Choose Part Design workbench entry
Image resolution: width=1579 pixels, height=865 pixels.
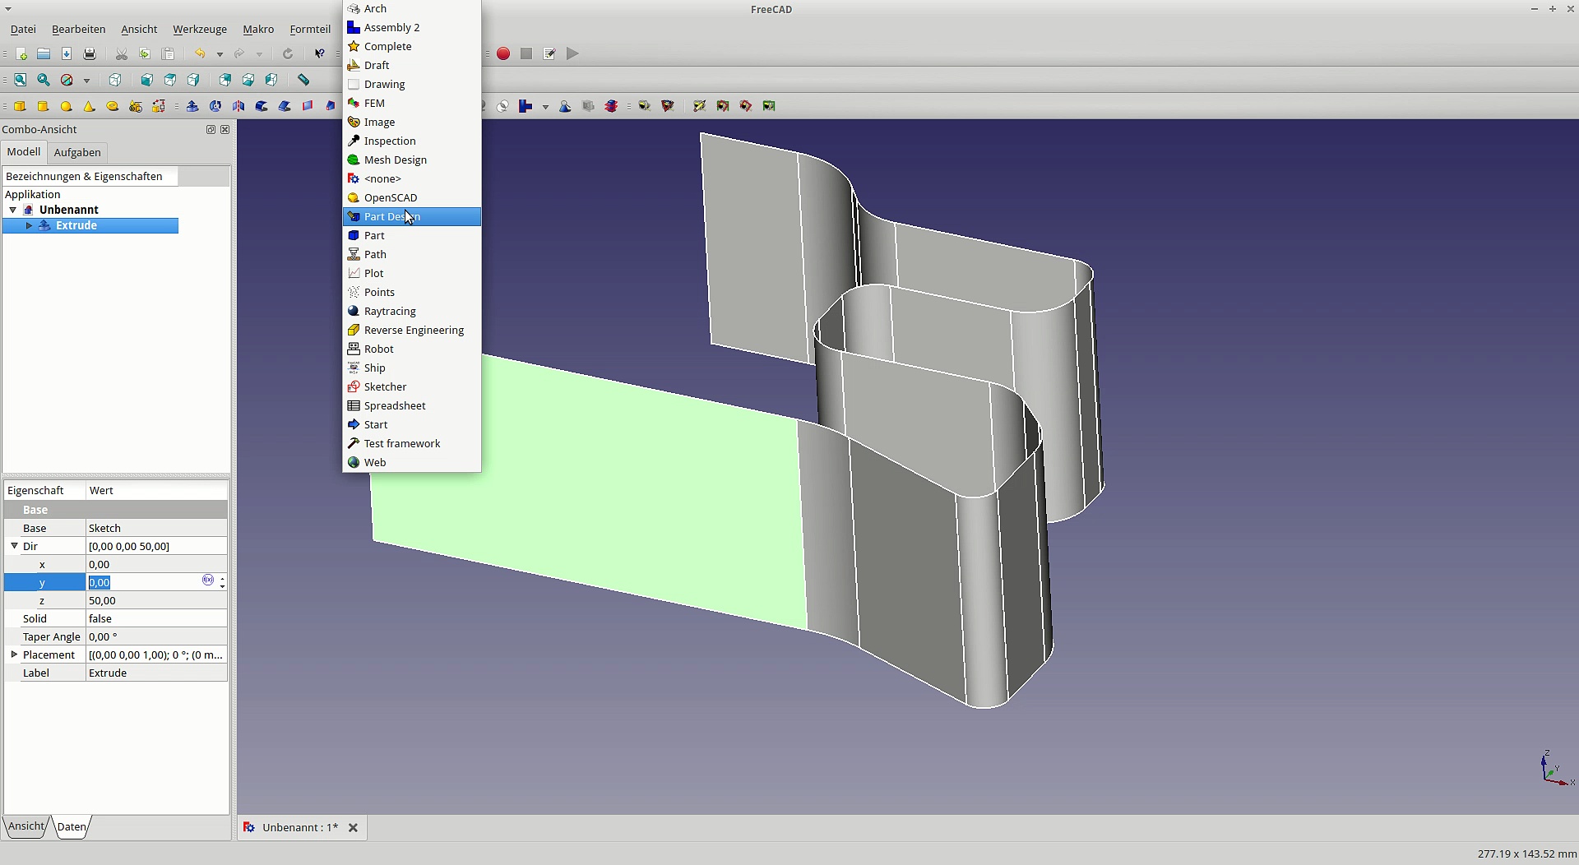point(392,216)
